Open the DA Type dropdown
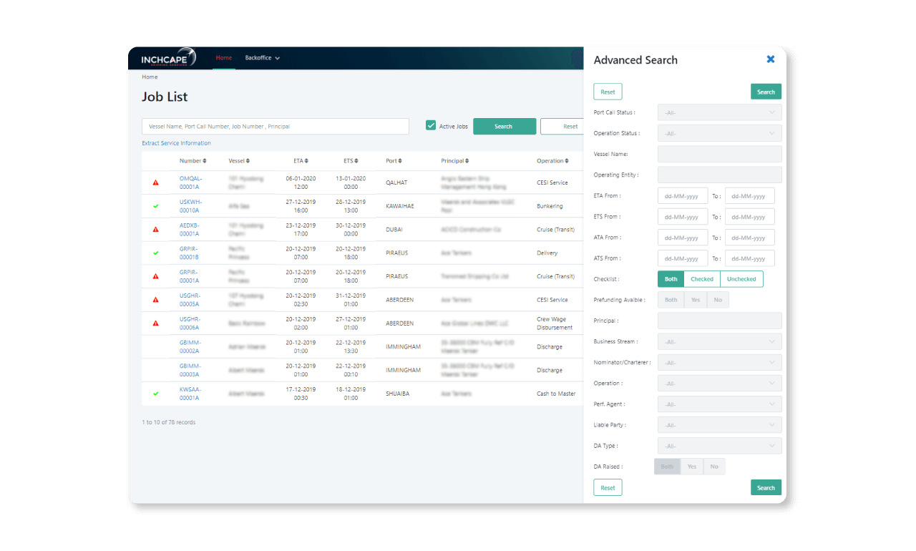The width and height of the screenshot is (916, 551). pos(719,445)
